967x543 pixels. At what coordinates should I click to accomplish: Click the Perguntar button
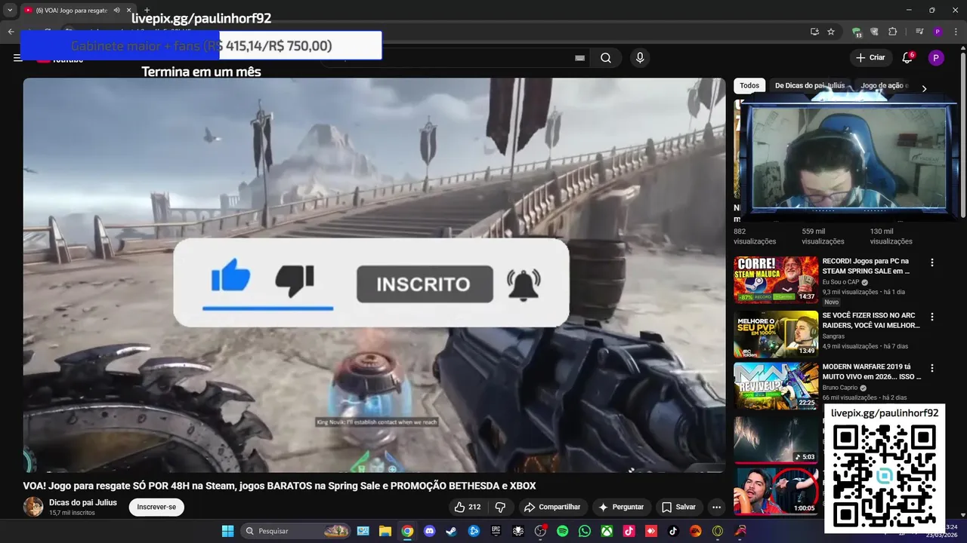(x=621, y=507)
